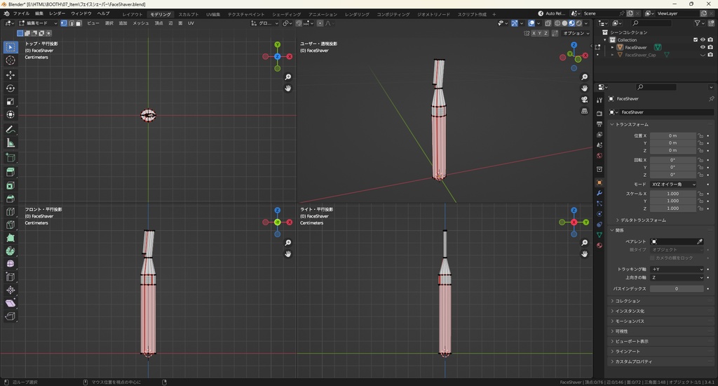
Task: Switch to the Layout workspace tab
Action: coord(133,14)
